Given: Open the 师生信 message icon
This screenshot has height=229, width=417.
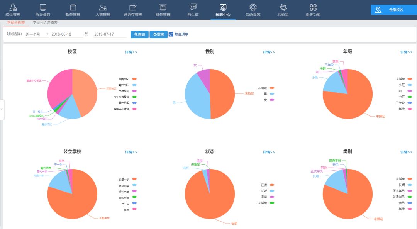Looking at the screenshot, I should click(193, 7).
